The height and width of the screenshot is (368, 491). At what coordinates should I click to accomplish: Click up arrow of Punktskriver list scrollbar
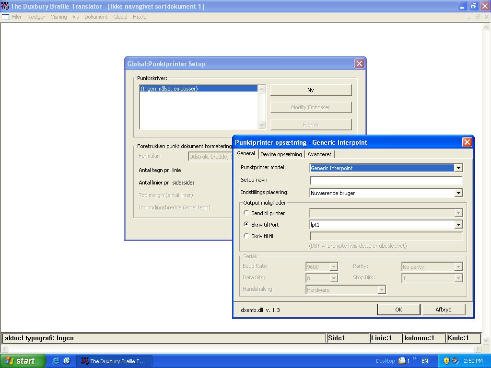point(261,89)
